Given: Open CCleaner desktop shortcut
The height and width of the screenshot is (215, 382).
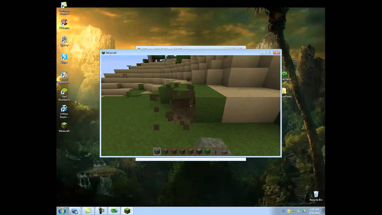Looking at the screenshot, I should (64, 24).
